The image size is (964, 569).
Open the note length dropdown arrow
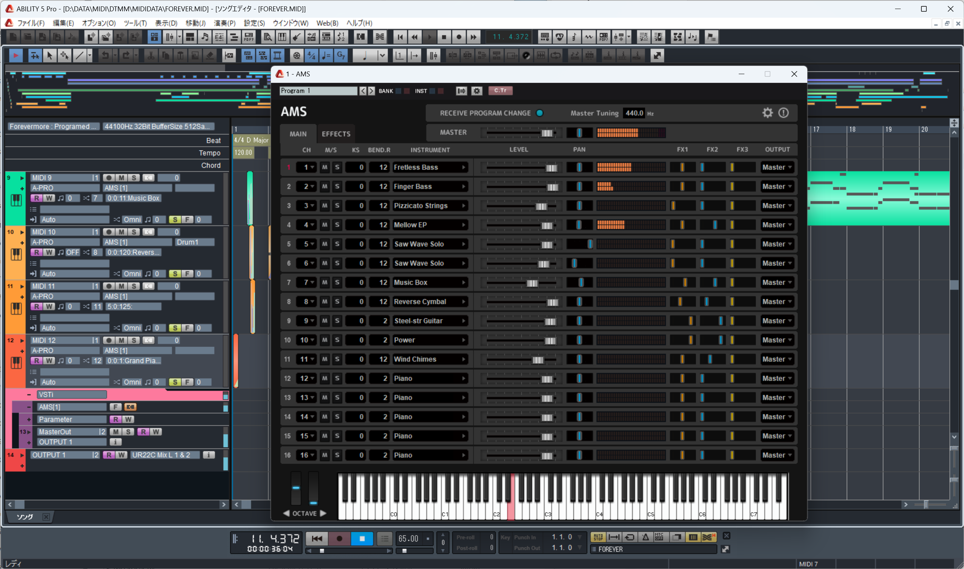[382, 56]
